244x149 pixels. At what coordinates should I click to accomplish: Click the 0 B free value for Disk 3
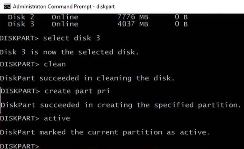180,24
